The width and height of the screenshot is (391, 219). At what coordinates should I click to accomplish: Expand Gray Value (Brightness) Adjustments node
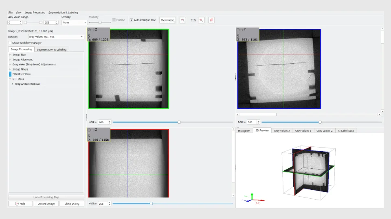(10, 64)
